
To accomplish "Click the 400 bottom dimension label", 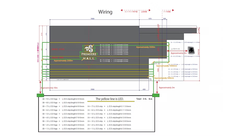I will (144, 89).
